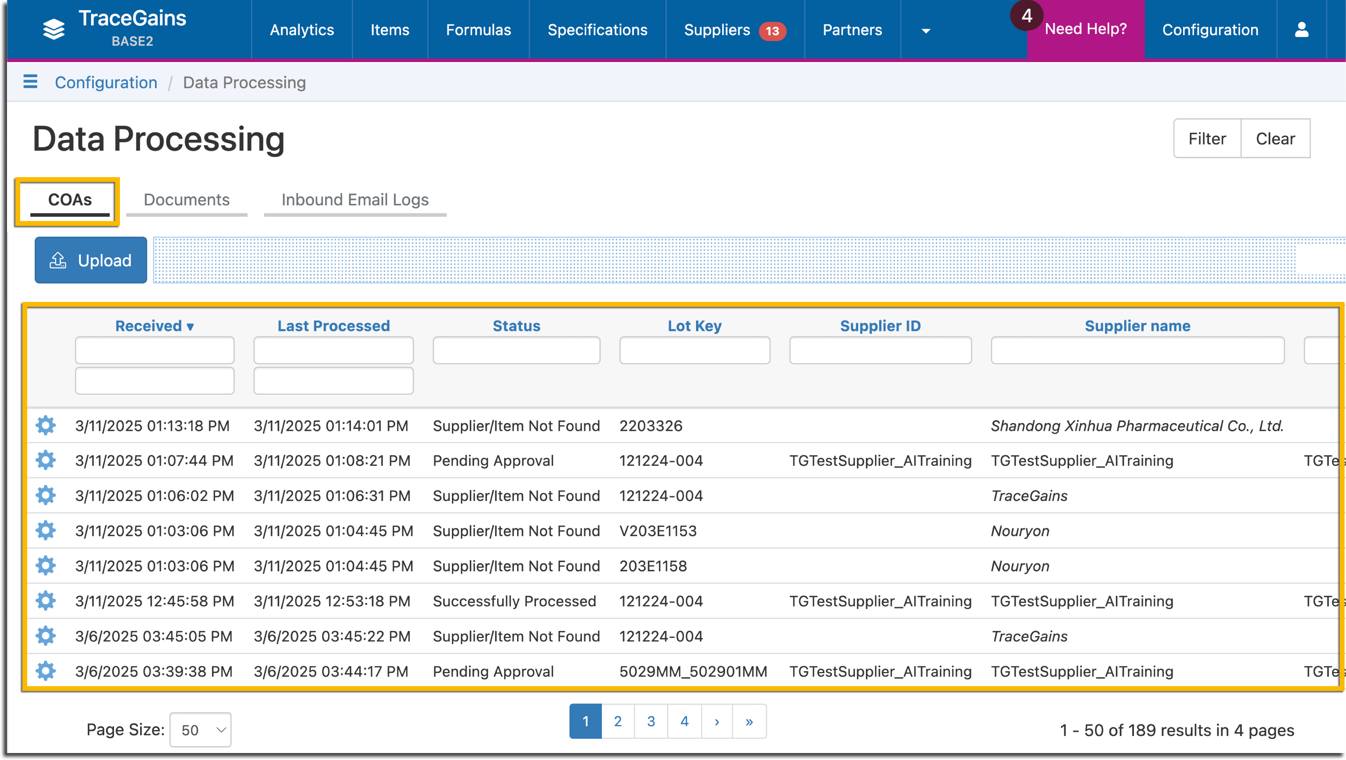Expand the nav bar overflow dropdown arrow
The image size is (1346, 760).
click(925, 31)
